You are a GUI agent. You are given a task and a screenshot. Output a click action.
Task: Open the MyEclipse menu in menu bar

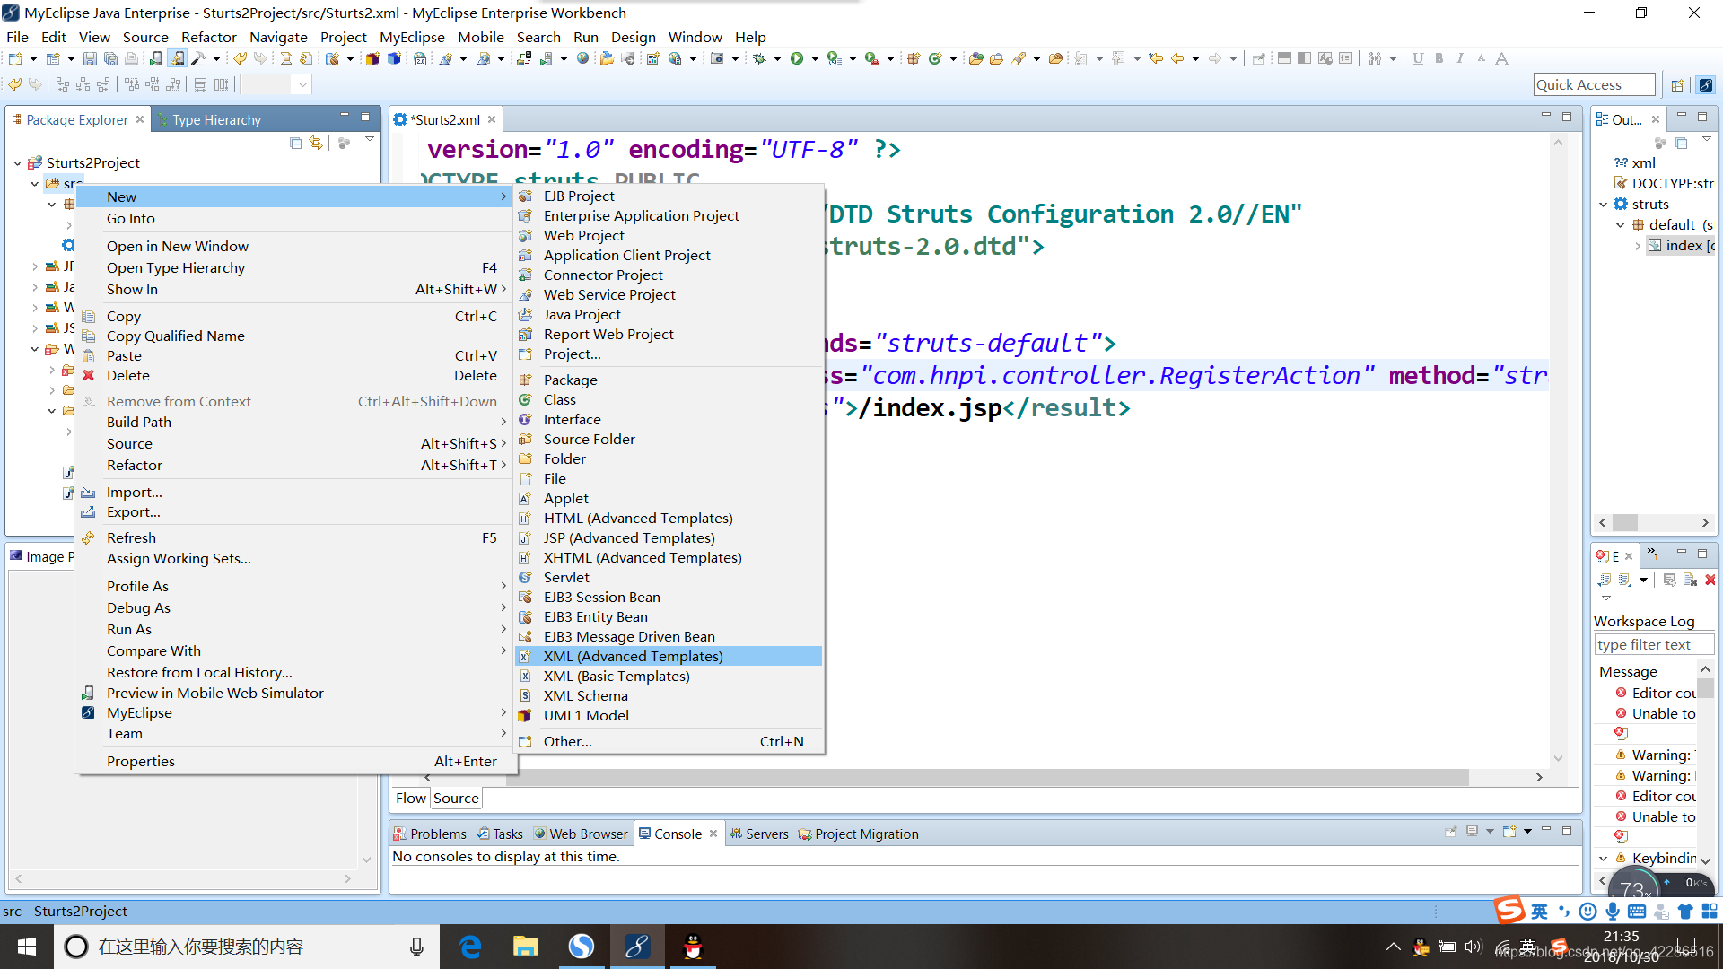click(x=412, y=37)
